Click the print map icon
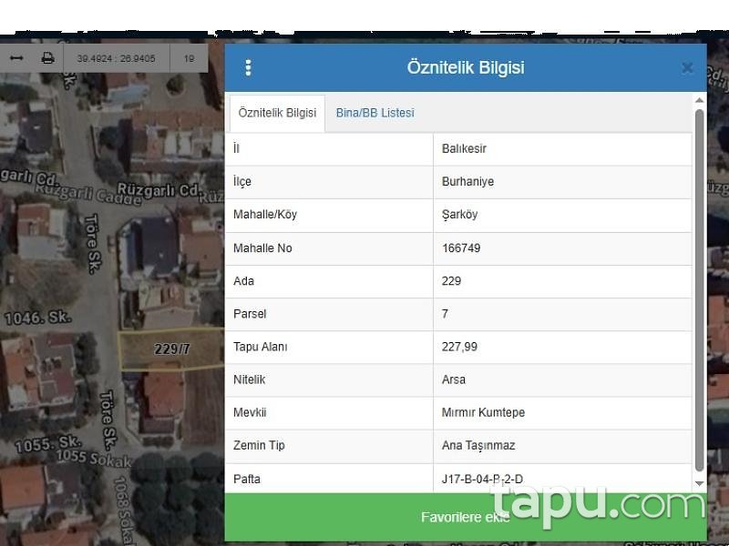Viewport: 729px width, 546px height. pos(47,58)
